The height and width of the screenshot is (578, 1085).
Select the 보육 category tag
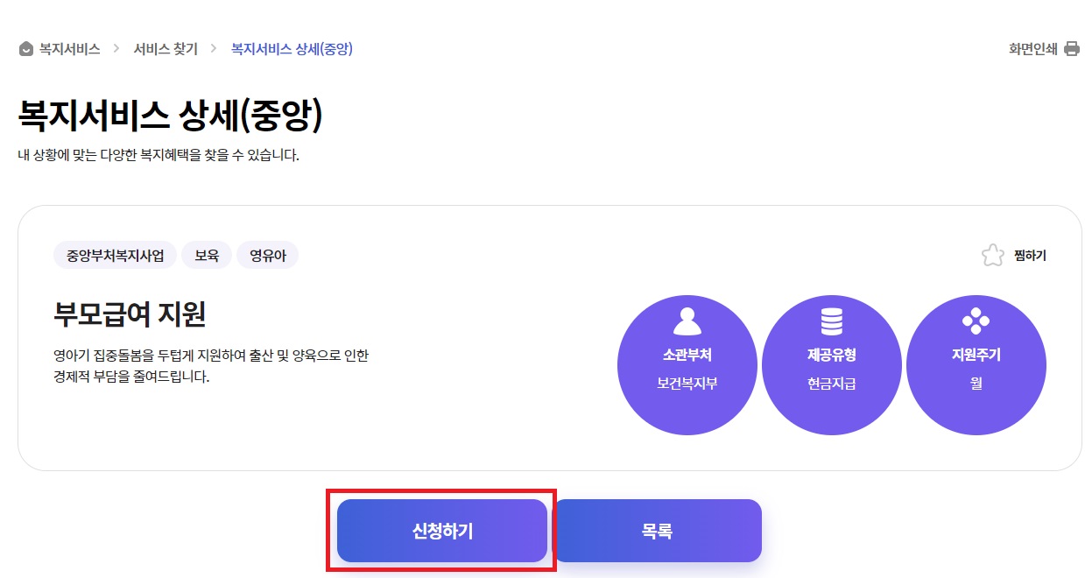206,255
